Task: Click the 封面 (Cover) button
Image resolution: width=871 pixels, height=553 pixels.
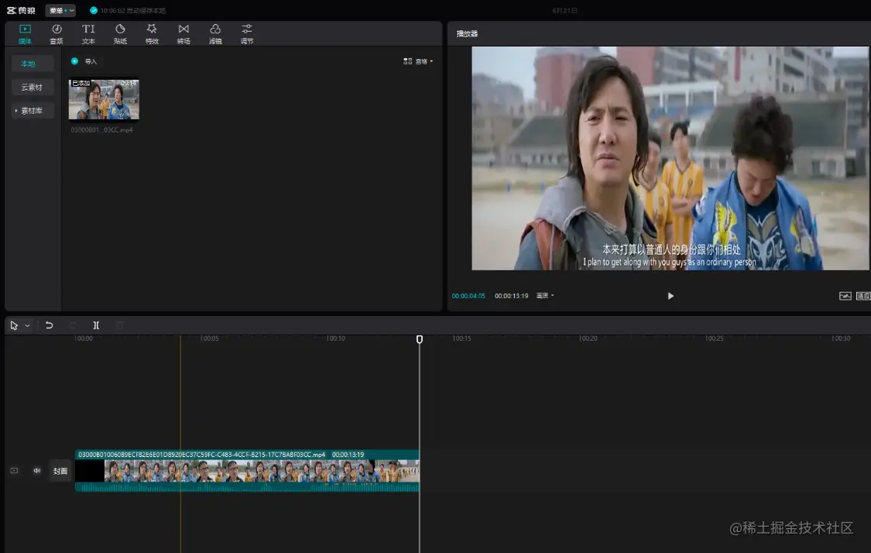Action: tap(60, 471)
